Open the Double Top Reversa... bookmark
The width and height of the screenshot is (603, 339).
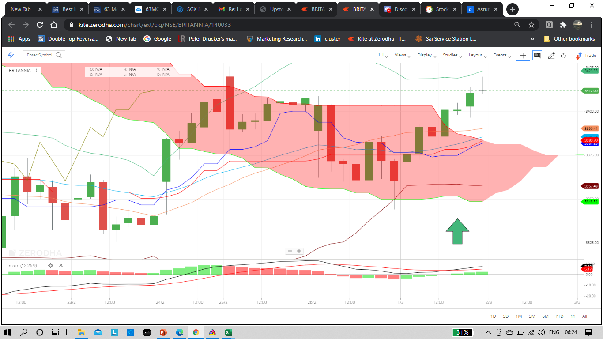[68, 39]
